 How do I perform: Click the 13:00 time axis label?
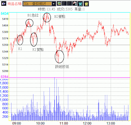click(111, 123)
